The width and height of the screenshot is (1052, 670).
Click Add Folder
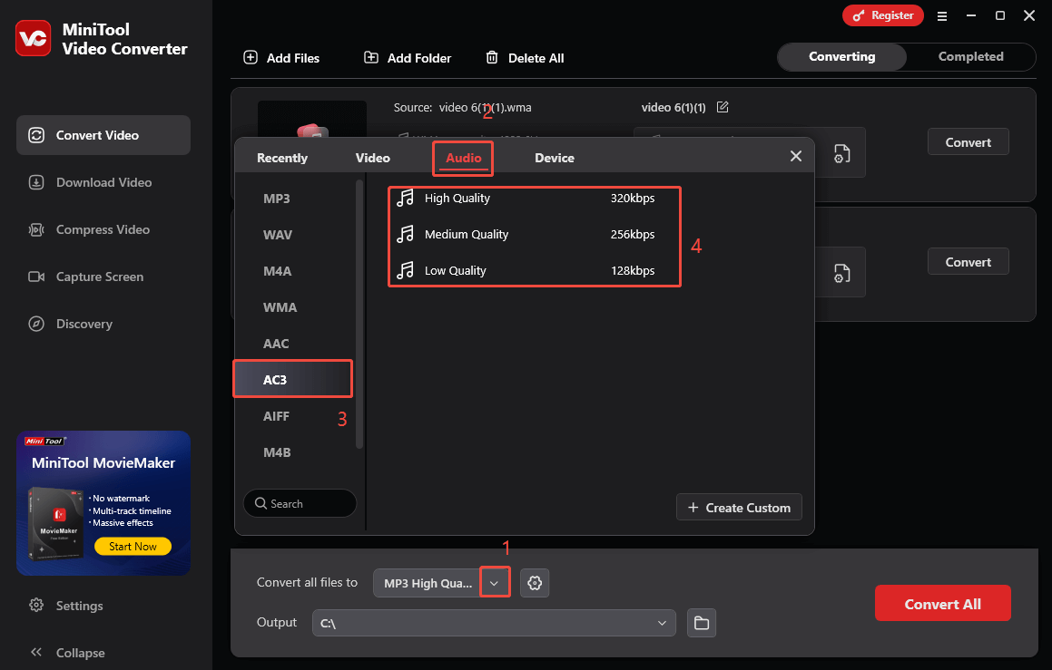[408, 58]
